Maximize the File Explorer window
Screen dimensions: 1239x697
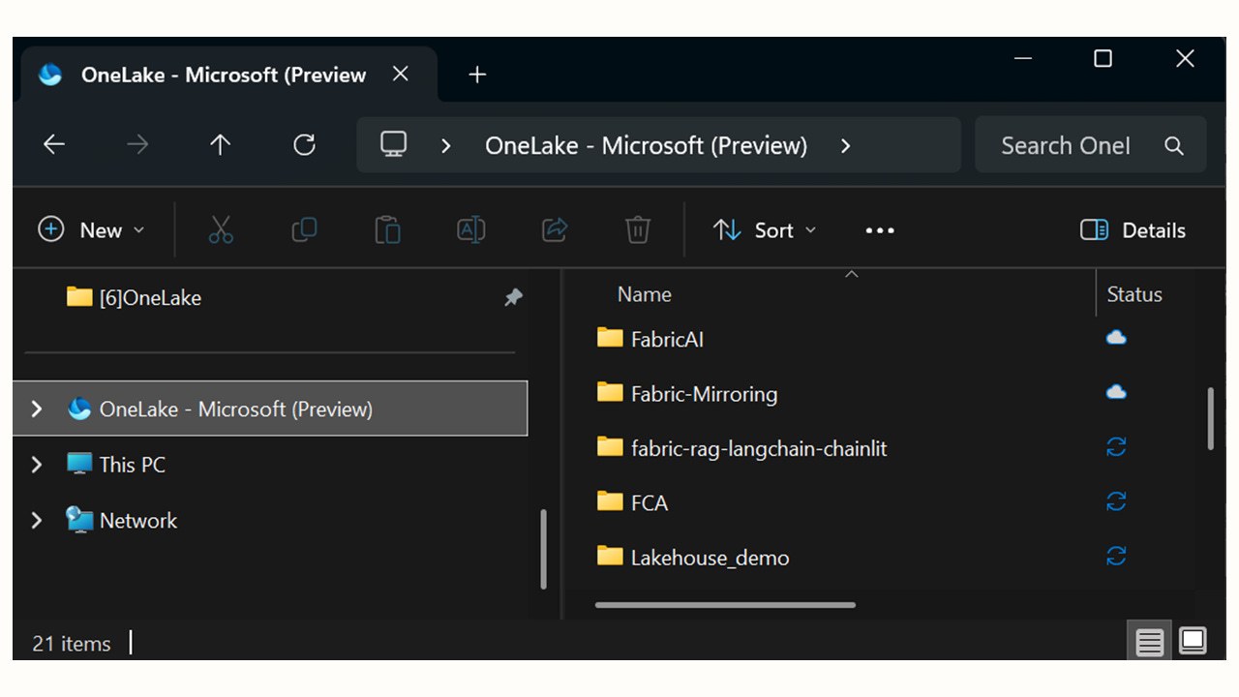coord(1103,59)
